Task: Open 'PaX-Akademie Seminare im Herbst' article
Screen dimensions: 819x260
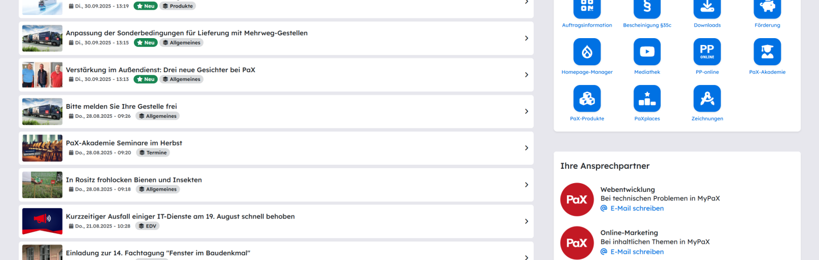Action: click(x=124, y=143)
